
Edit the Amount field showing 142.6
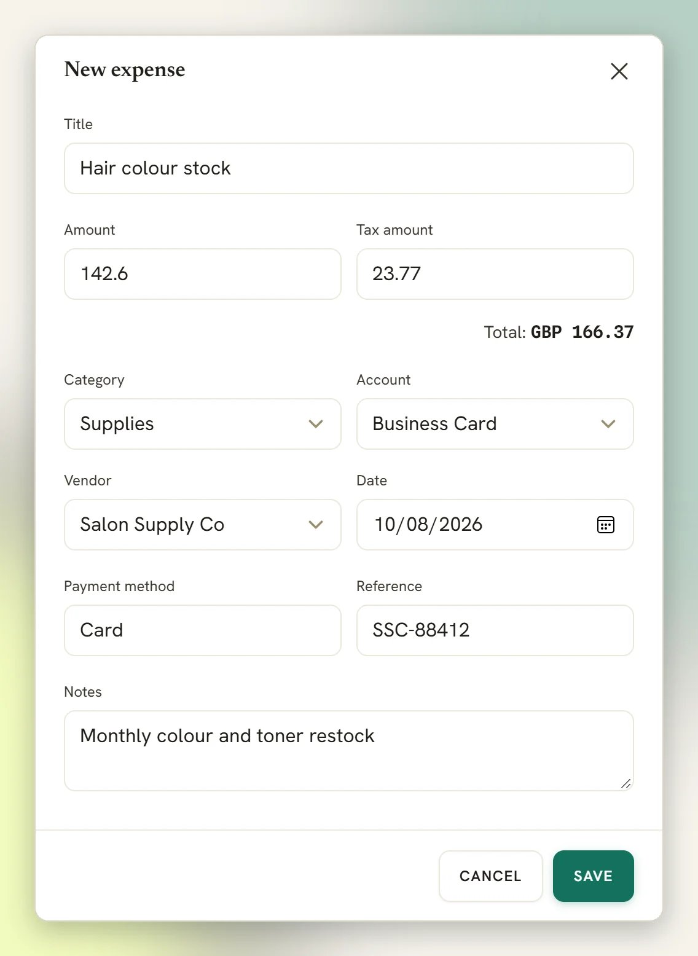[x=203, y=274]
